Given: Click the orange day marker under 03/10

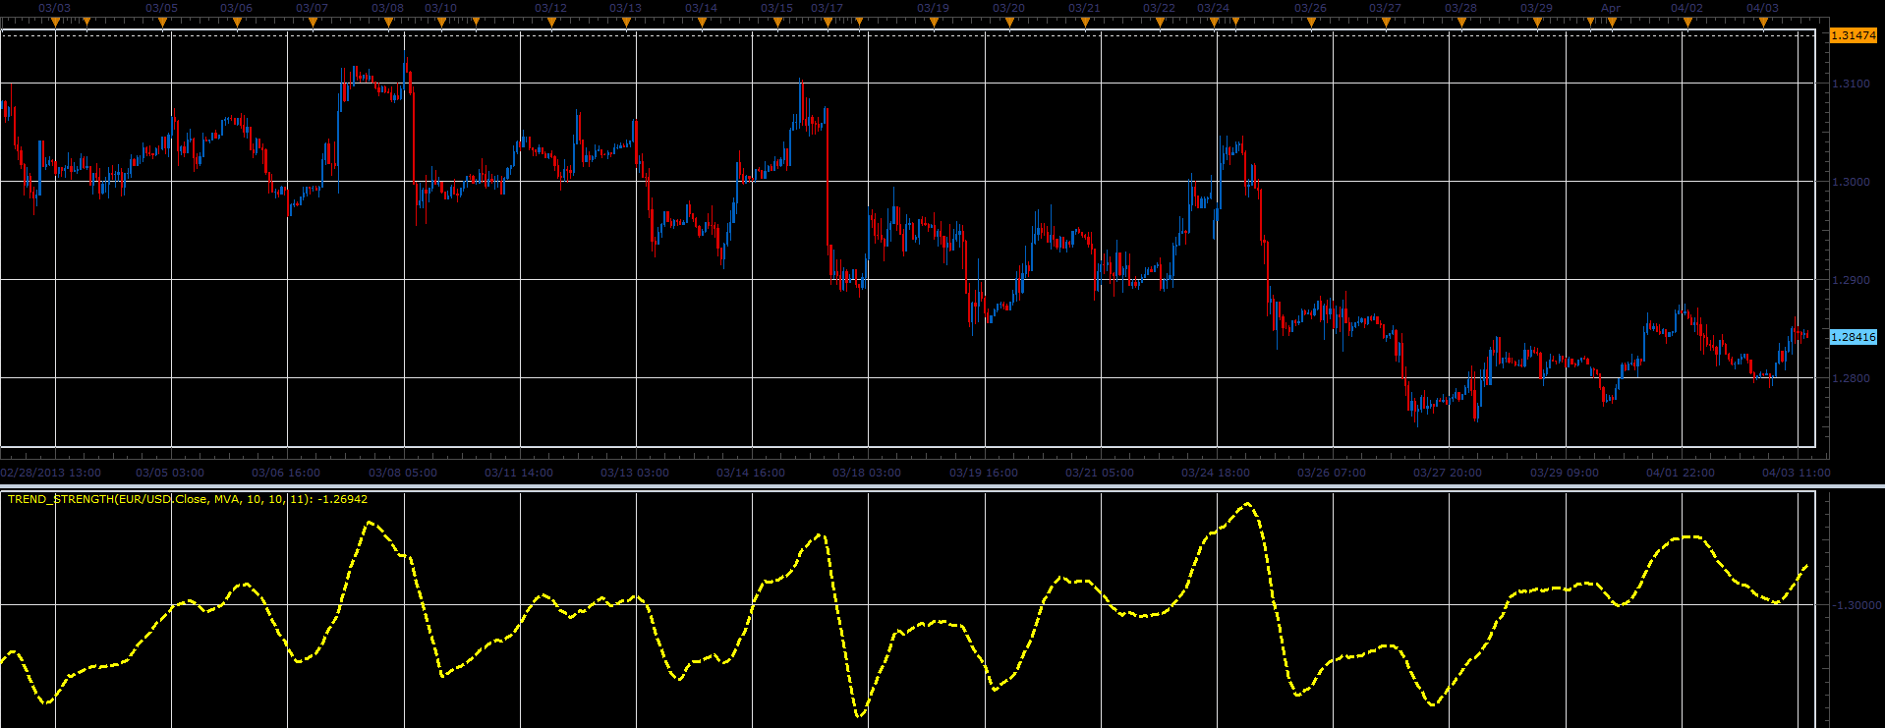Looking at the screenshot, I should pos(440,22).
